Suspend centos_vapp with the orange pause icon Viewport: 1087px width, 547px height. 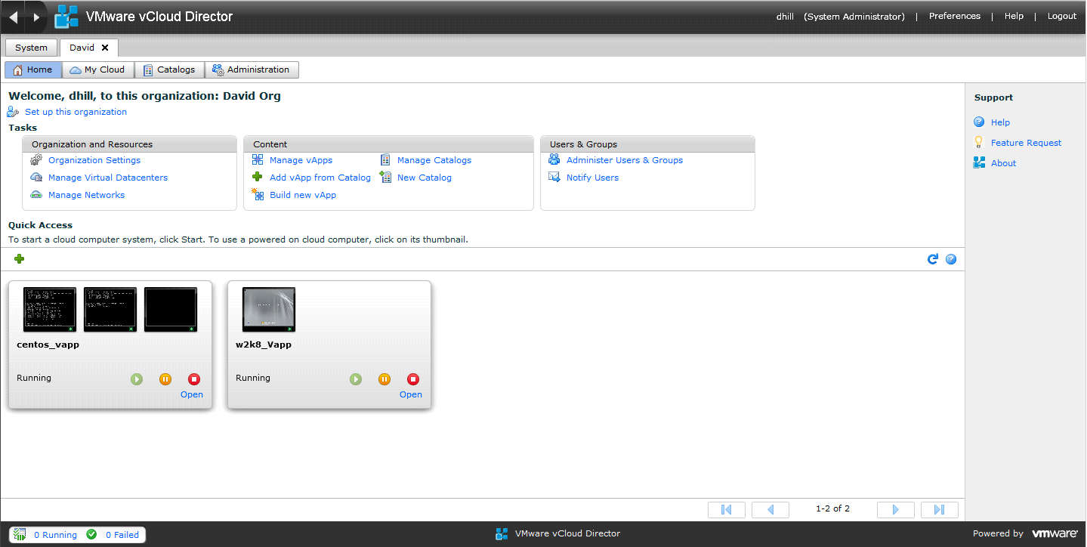[165, 379]
